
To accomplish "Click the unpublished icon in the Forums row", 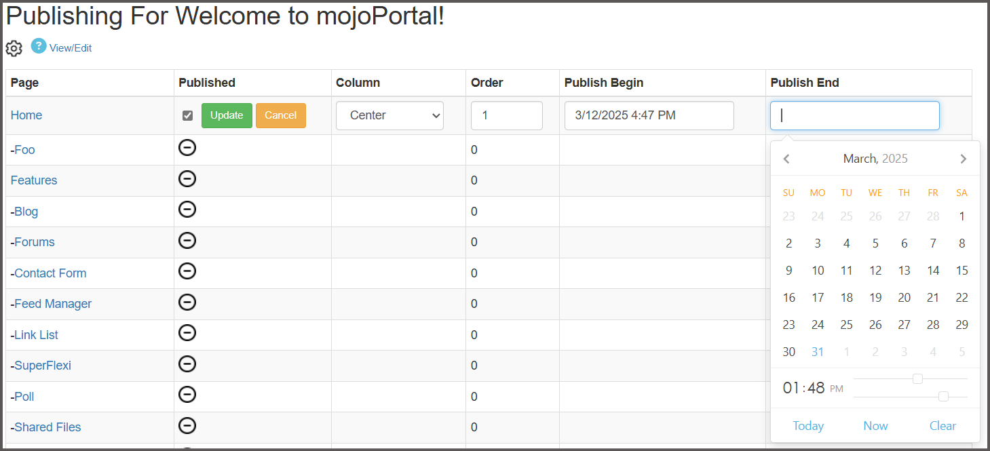I will coord(187,240).
